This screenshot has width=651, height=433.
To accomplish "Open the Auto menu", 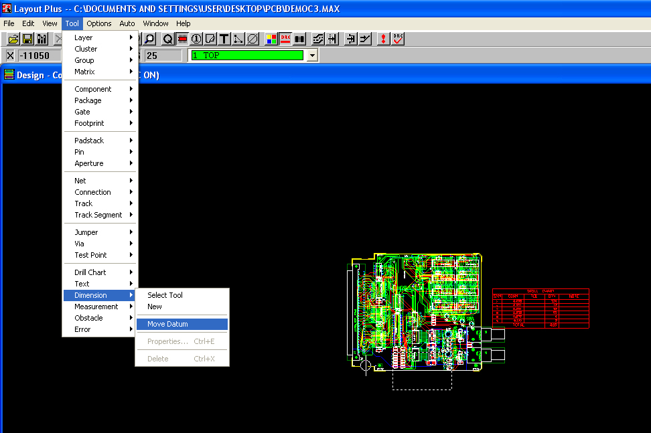I will tap(127, 23).
